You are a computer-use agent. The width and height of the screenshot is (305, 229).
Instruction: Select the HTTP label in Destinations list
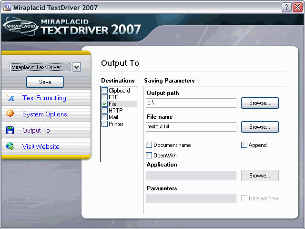pyautogui.click(x=115, y=110)
